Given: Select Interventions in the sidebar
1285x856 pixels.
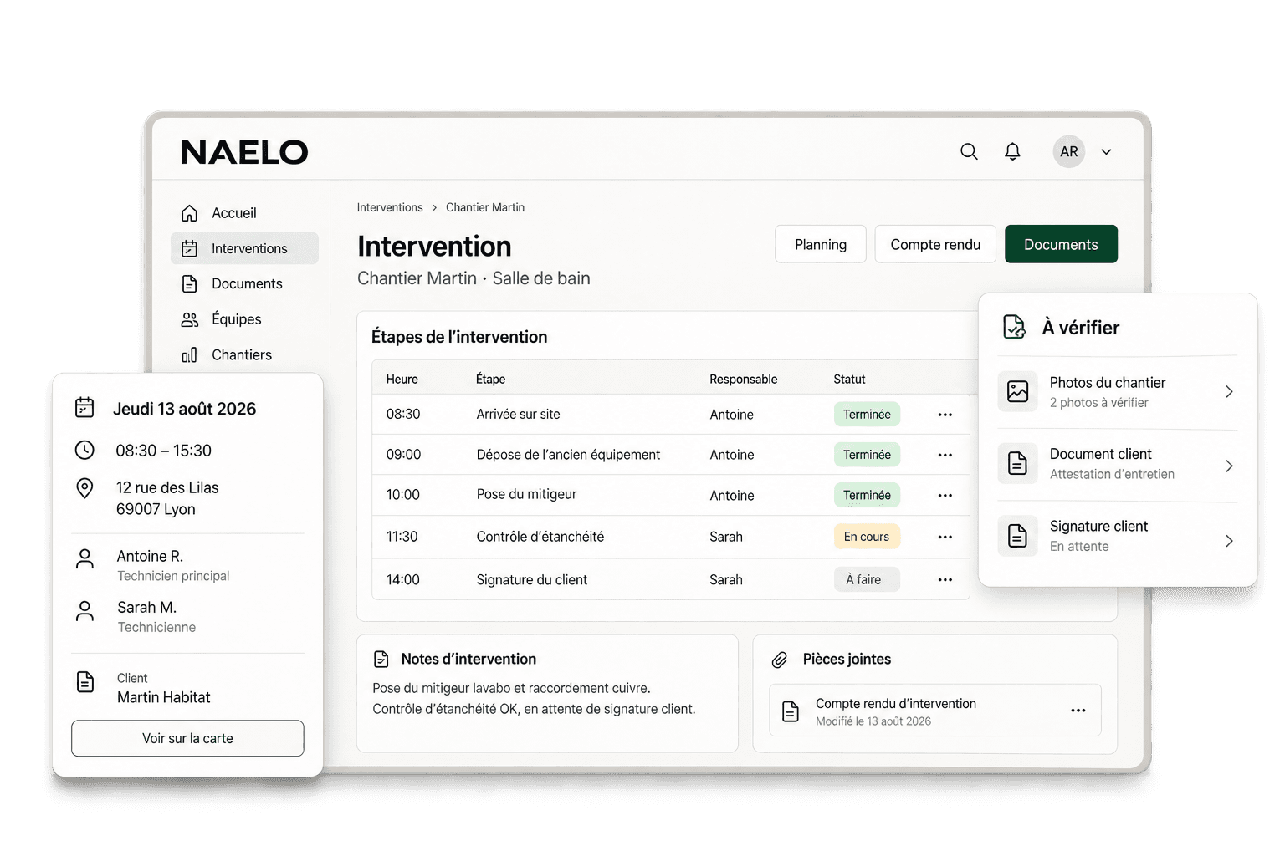Looking at the screenshot, I should click(244, 248).
